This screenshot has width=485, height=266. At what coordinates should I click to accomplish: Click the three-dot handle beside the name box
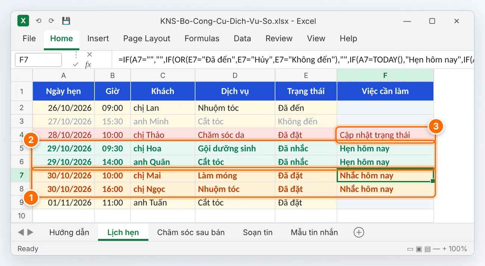pyautogui.click(x=76, y=54)
